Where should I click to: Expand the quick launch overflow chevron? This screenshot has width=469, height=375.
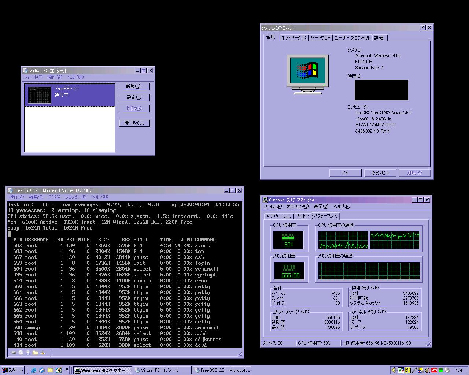coord(67,370)
